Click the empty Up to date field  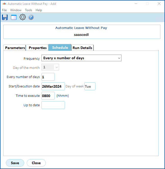click(x=53, y=105)
